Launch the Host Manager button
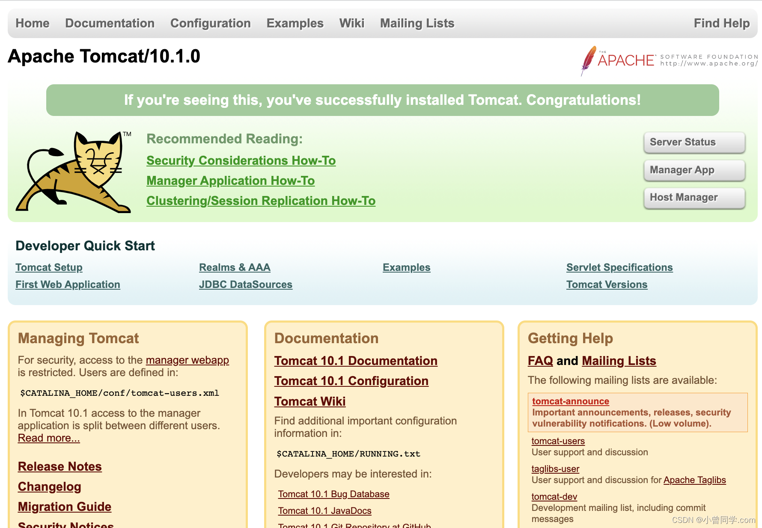The width and height of the screenshot is (762, 528). (694, 197)
